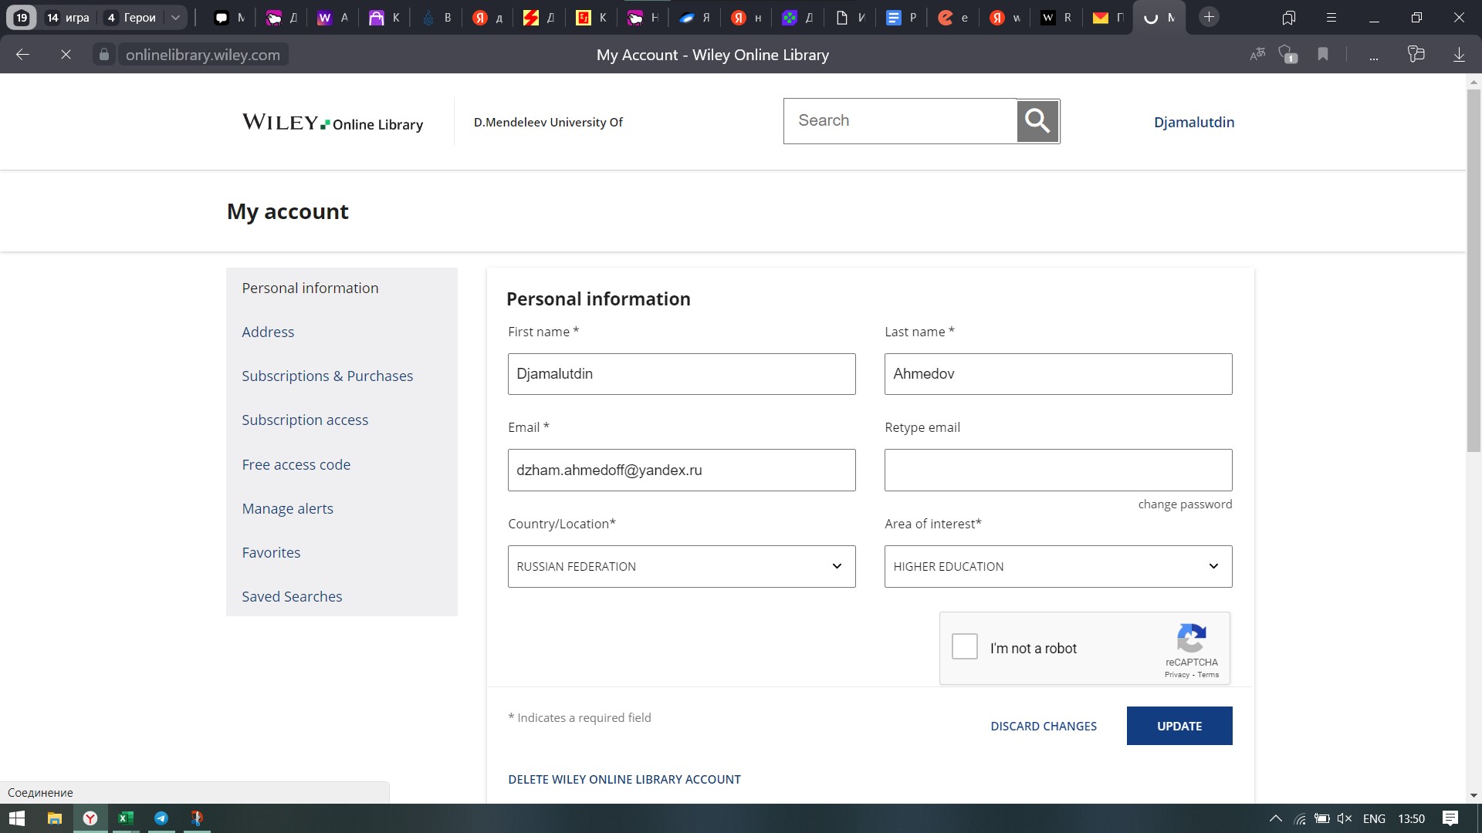
Task: Click DELETE WILEY ONLINE LIBRARY ACCOUNT
Action: point(624,779)
